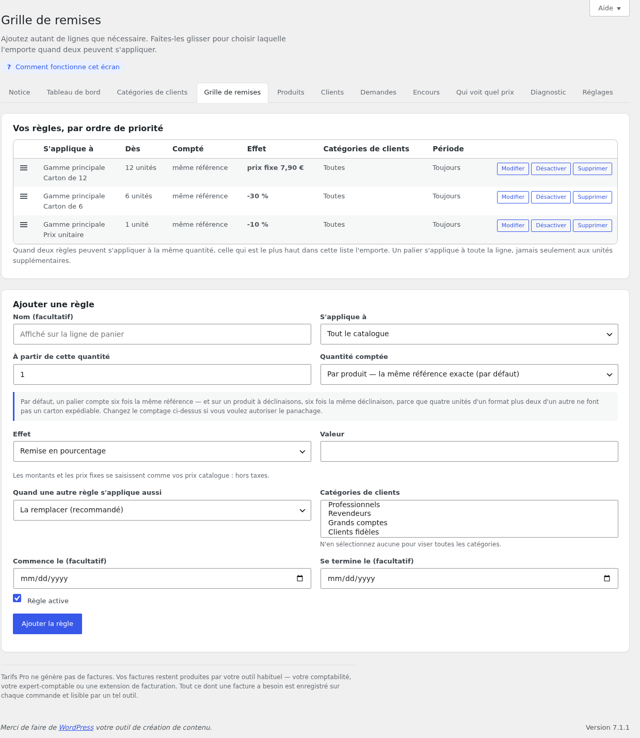Click the '6 unités' cell

(x=139, y=196)
